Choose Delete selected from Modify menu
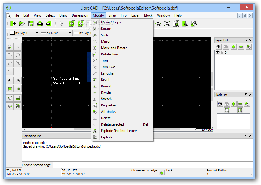The image size is (261, 185). coord(122,124)
